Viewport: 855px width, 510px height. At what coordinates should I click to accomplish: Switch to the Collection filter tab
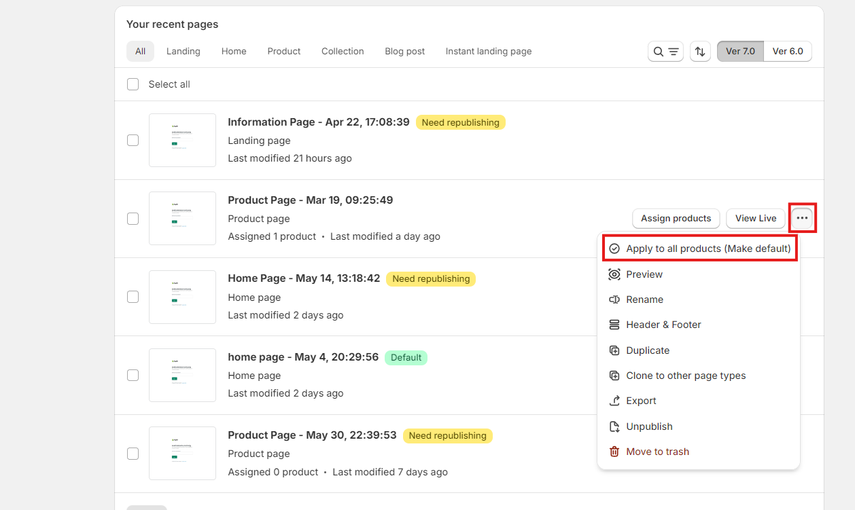(343, 51)
